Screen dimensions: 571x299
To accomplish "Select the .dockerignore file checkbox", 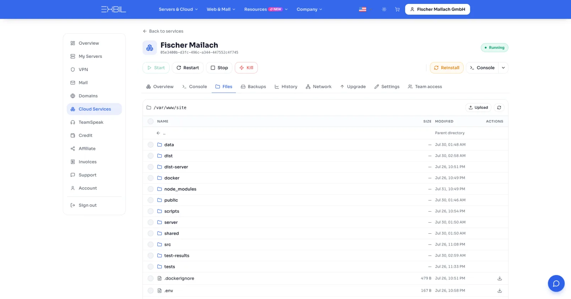I will [x=151, y=278].
